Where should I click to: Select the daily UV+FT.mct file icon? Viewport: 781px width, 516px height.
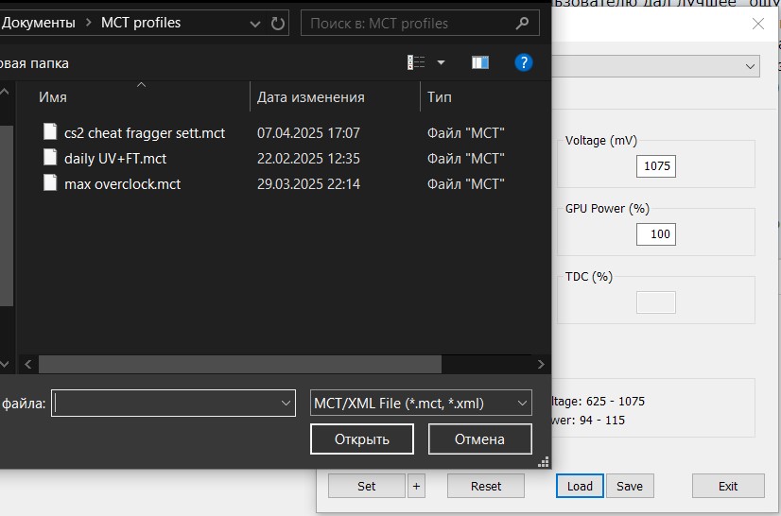[51, 158]
